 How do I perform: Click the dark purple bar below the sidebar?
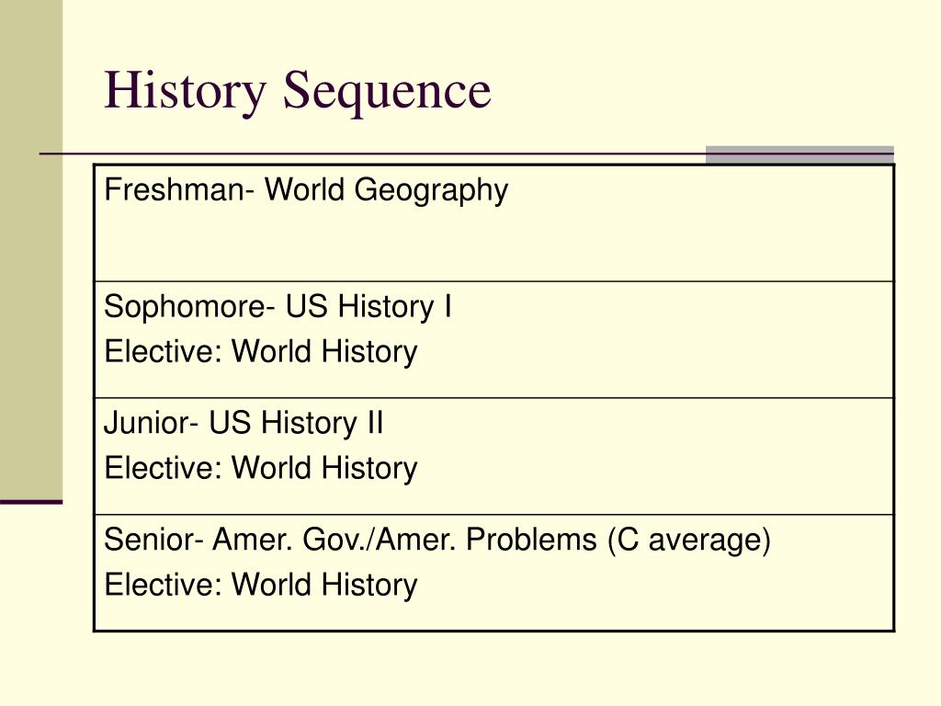click(31, 502)
